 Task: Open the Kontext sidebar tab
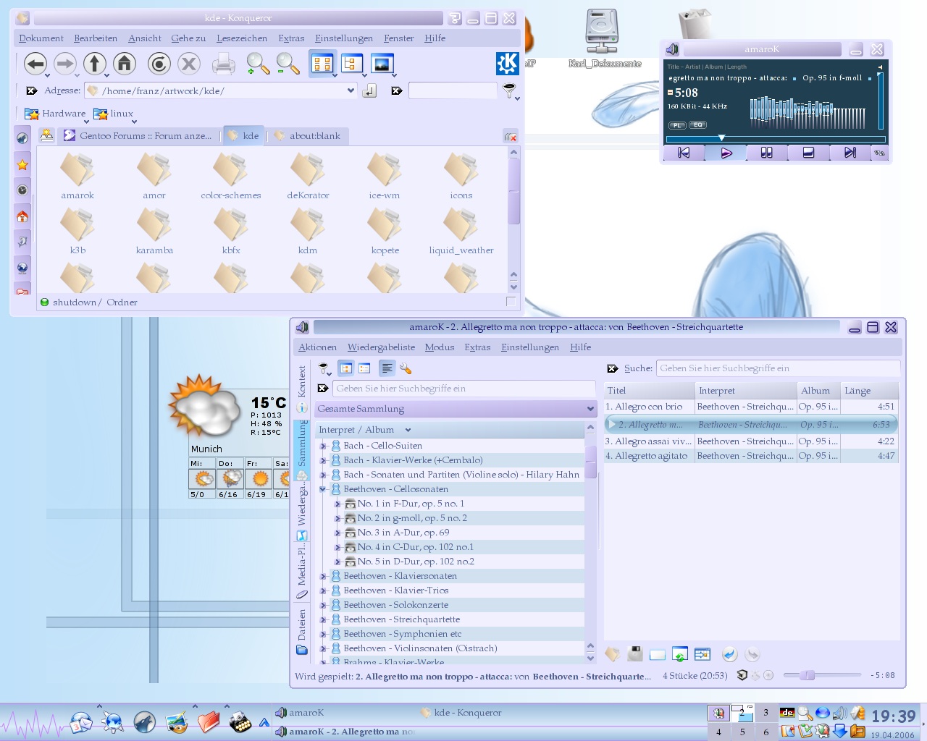pyautogui.click(x=302, y=388)
